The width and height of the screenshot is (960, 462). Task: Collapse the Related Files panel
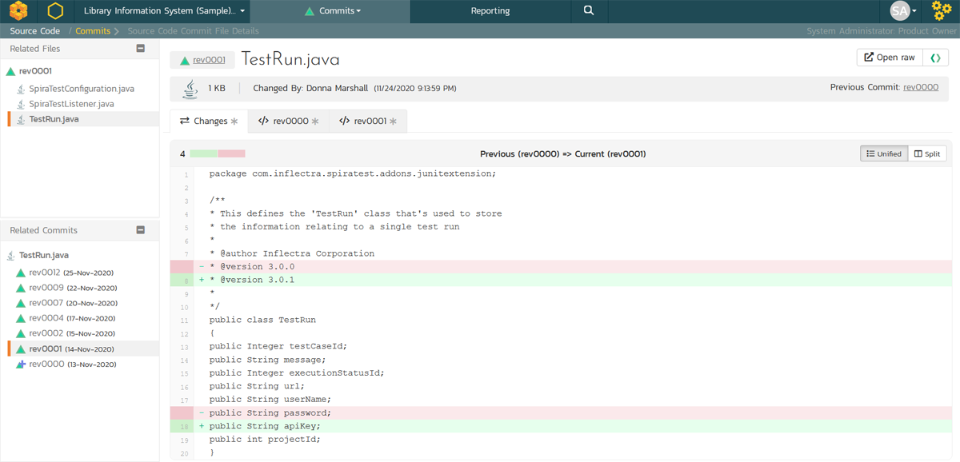coord(141,49)
